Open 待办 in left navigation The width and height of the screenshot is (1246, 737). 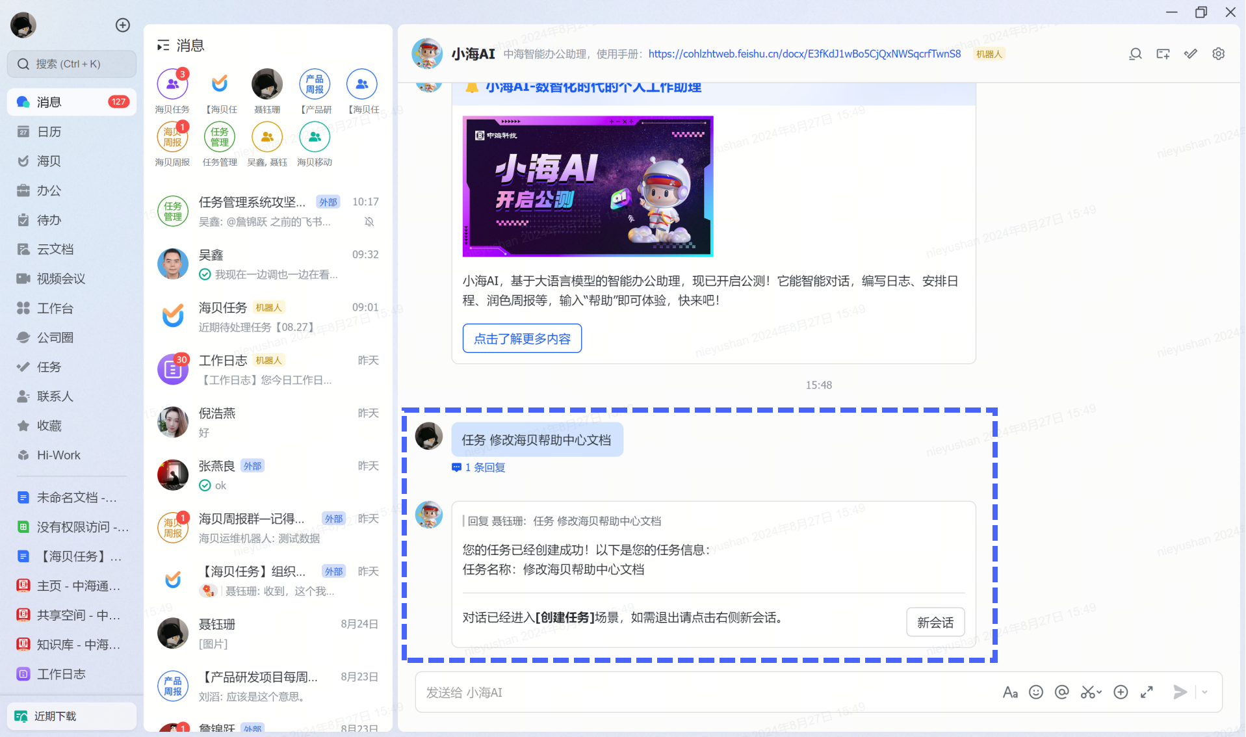(71, 220)
